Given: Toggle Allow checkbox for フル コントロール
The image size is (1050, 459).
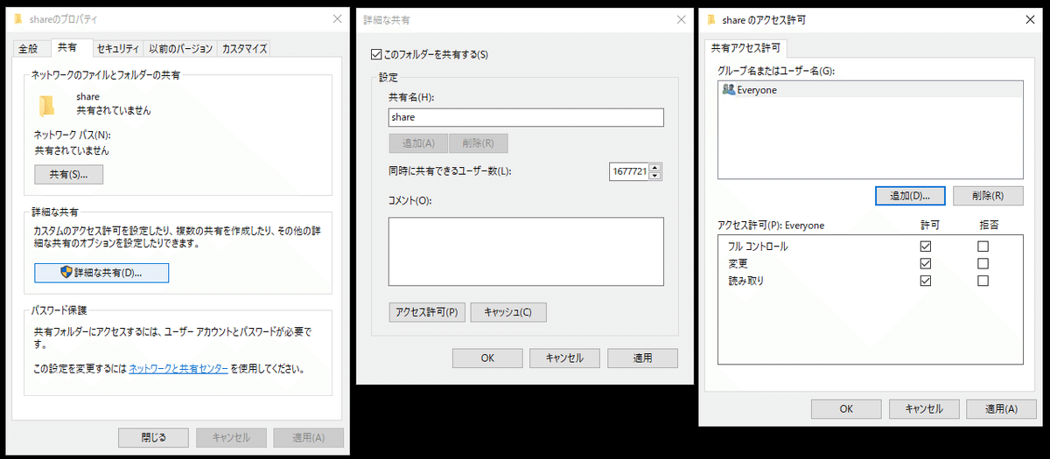Looking at the screenshot, I should [926, 247].
